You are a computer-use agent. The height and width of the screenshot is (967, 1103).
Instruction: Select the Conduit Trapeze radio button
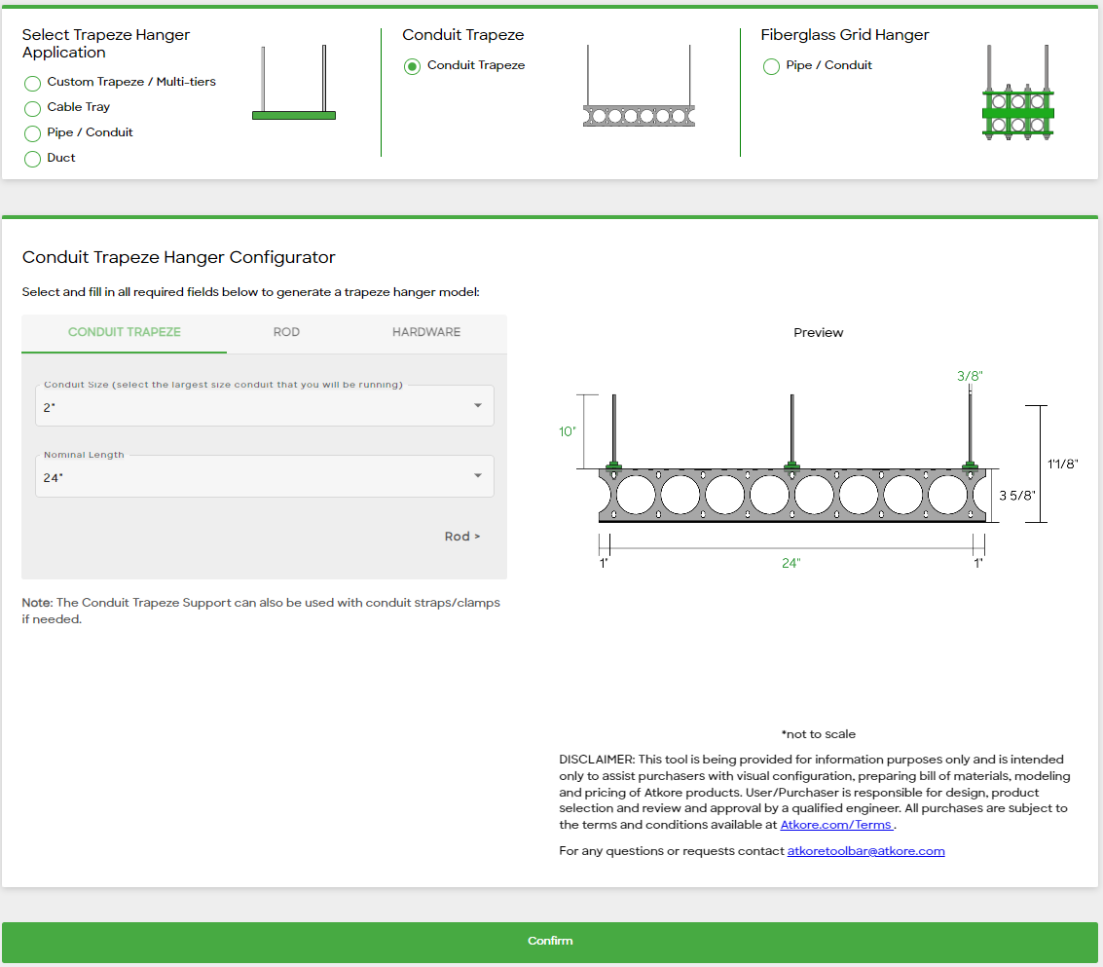point(412,67)
